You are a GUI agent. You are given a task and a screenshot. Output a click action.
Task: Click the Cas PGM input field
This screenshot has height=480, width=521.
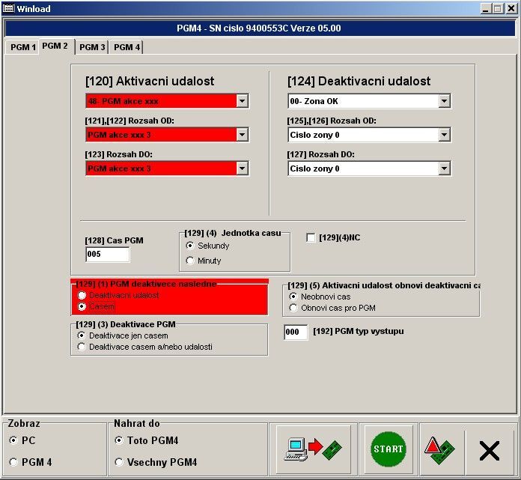(x=107, y=255)
